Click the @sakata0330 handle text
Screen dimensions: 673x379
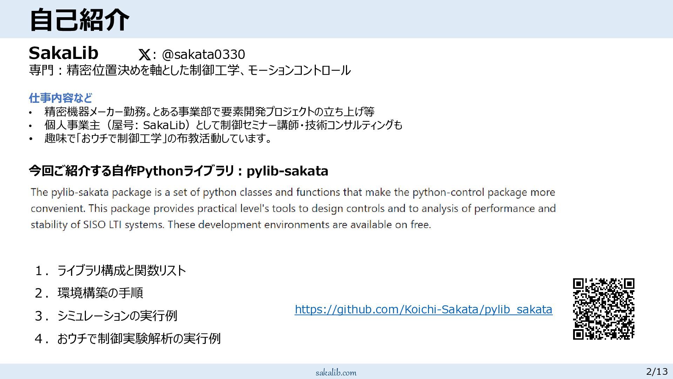pyautogui.click(x=203, y=54)
